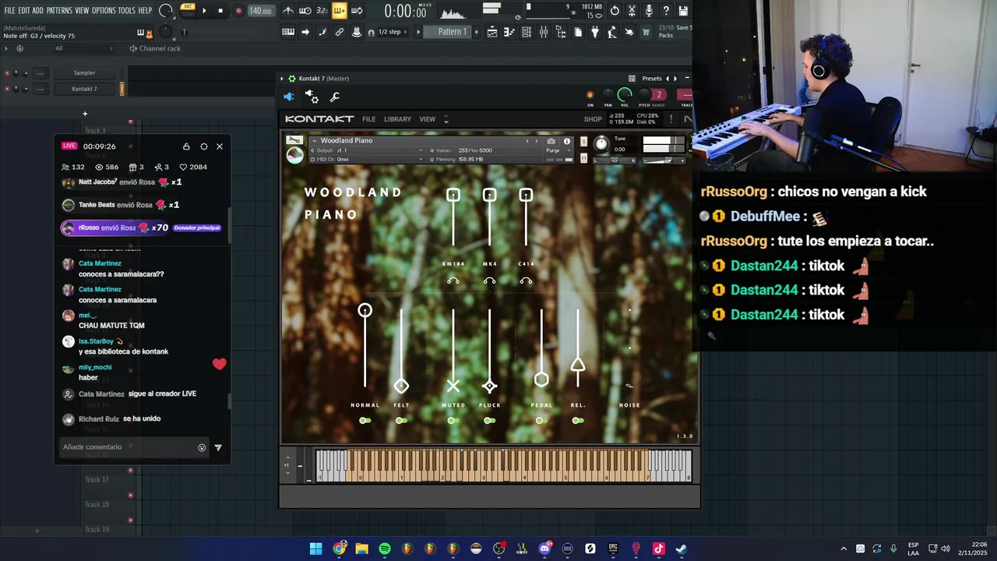Image resolution: width=997 pixels, height=561 pixels.
Task: Select the Kontakt 7 channel button
Action: pyautogui.click(x=84, y=89)
